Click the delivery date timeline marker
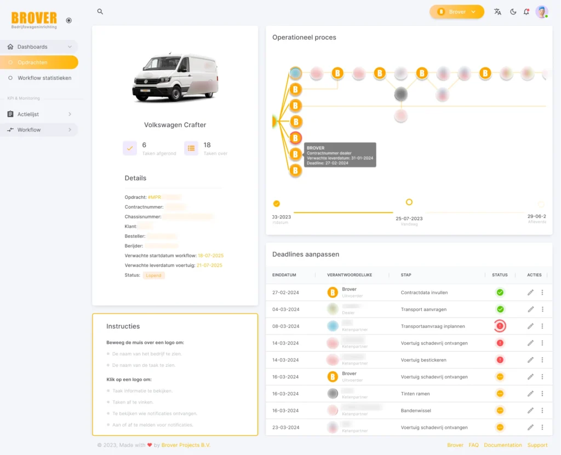The height and width of the screenshot is (455, 561). 541,204
